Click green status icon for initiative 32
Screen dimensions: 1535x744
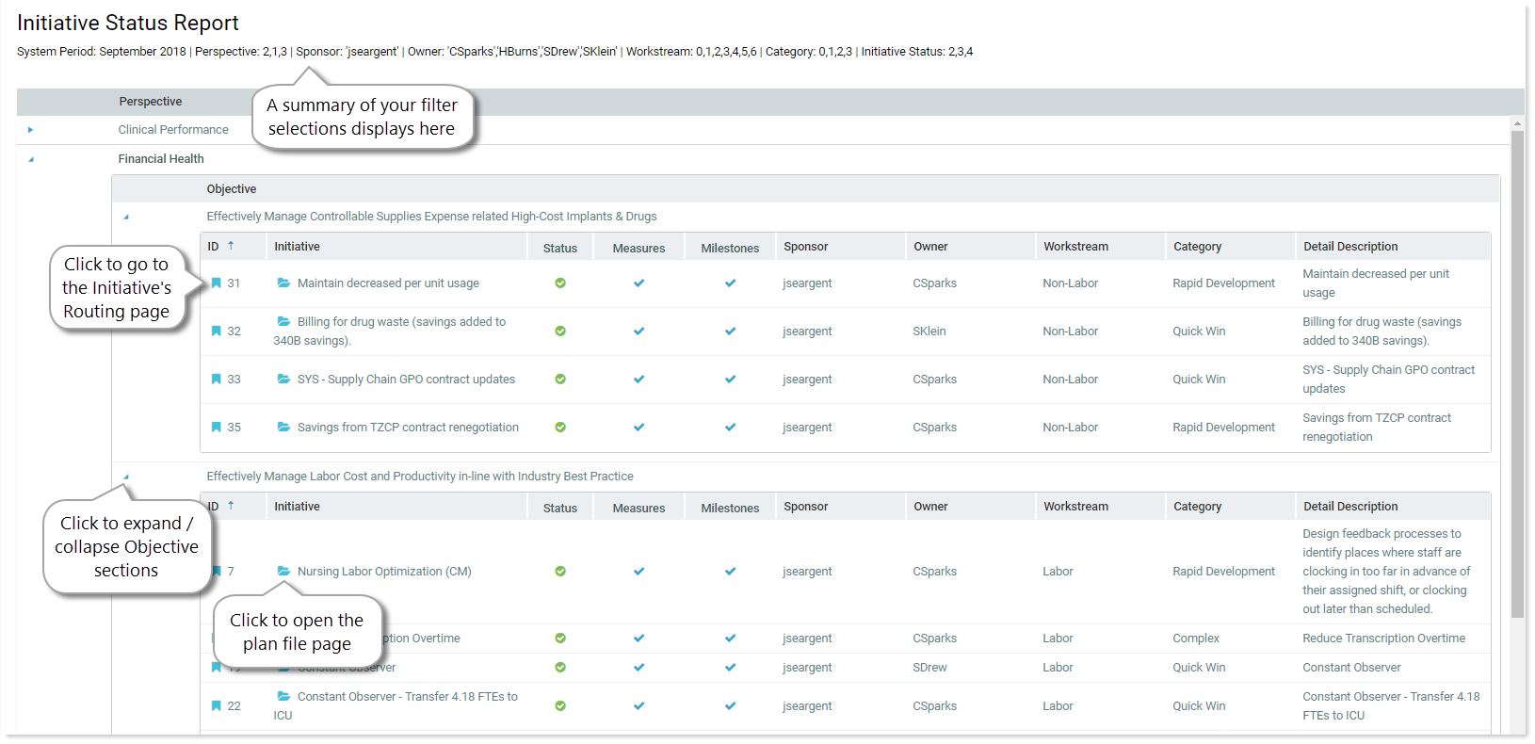[x=560, y=332]
